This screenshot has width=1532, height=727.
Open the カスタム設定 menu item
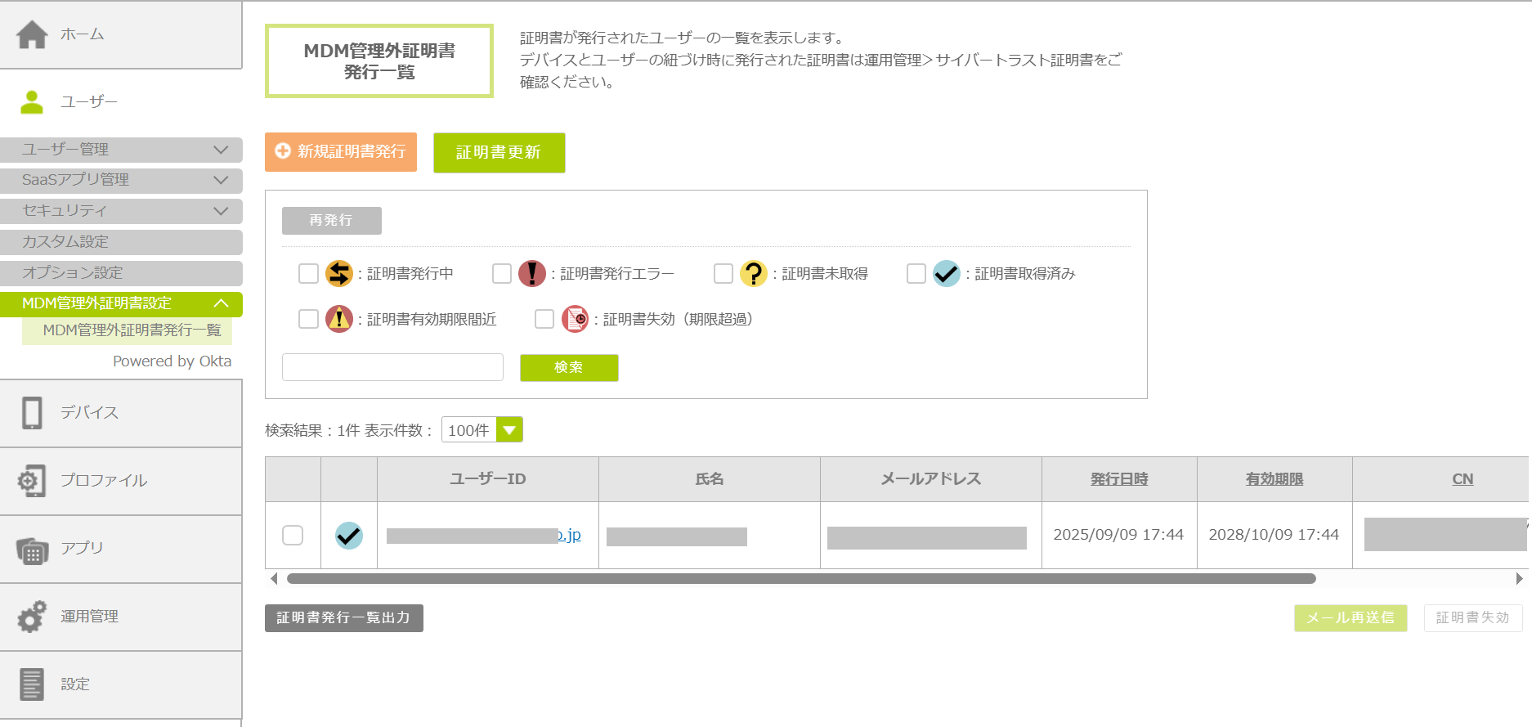pos(121,242)
